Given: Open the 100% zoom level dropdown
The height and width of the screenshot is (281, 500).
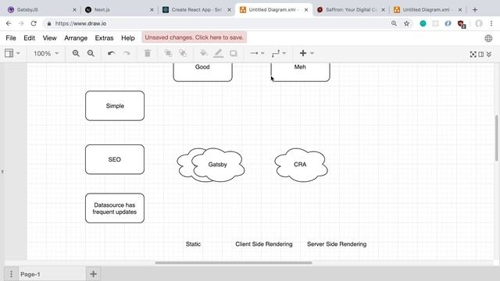Looking at the screenshot, I should 46,53.
